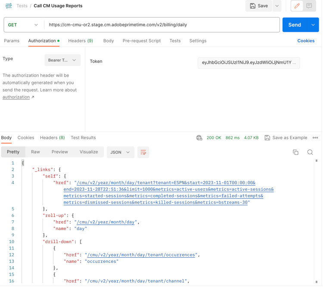Expand the Bearer Token type dropdown
The height and width of the screenshot is (287, 323).
point(62,60)
